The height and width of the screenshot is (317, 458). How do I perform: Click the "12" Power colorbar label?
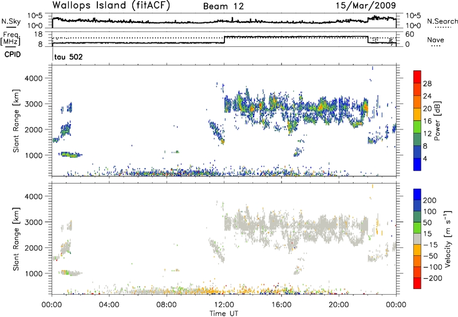point(427,133)
